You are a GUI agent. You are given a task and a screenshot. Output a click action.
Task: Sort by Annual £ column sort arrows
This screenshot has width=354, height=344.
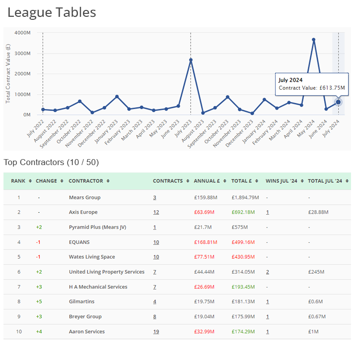pyautogui.click(x=225, y=181)
